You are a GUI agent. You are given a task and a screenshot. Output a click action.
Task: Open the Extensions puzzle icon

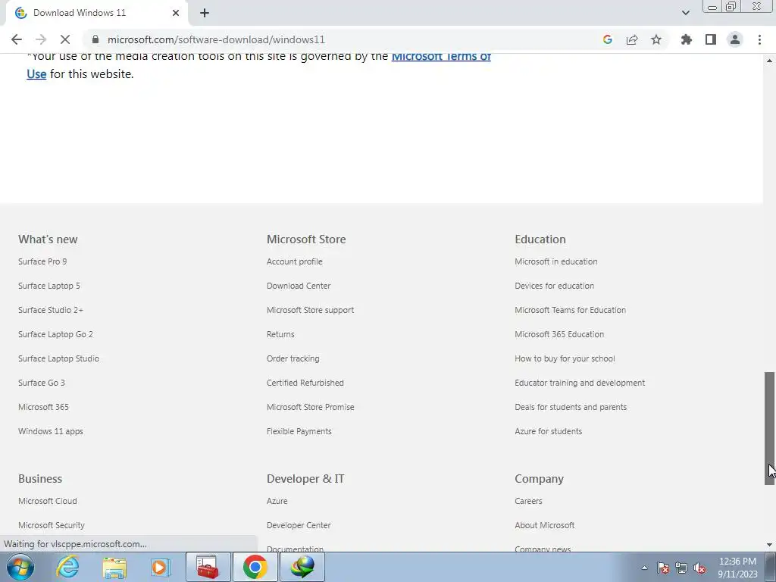pos(687,39)
